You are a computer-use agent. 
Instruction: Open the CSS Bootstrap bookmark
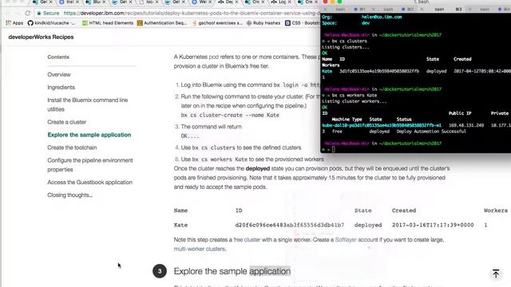tap(303, 23)
